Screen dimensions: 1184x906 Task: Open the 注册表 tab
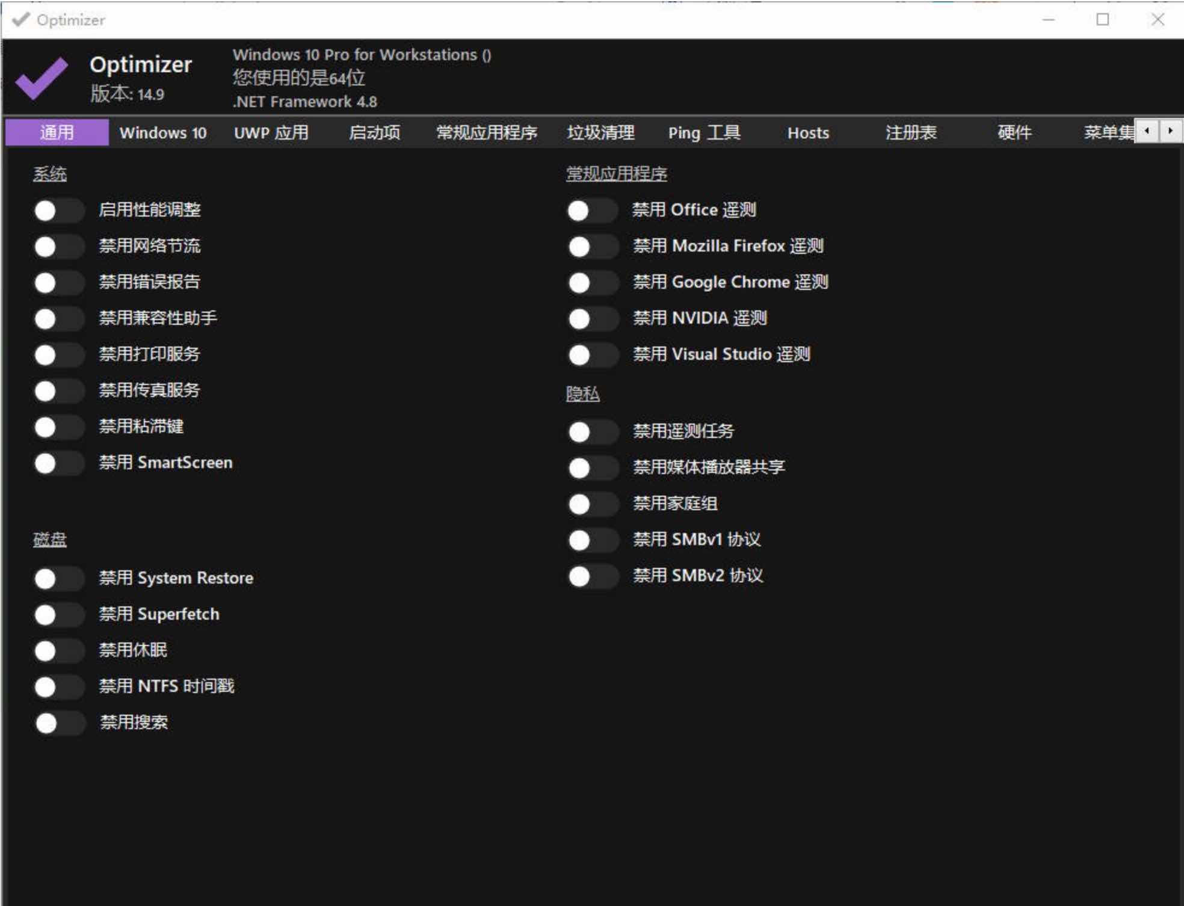911,132
